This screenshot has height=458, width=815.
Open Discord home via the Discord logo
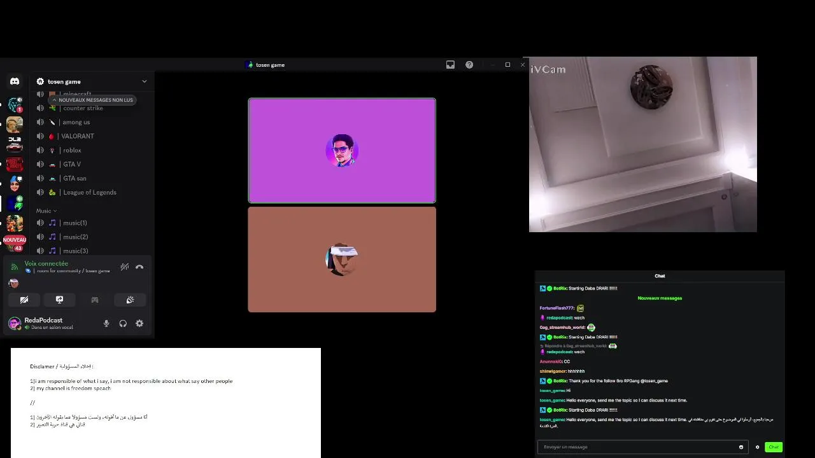[x=14, y=81]
